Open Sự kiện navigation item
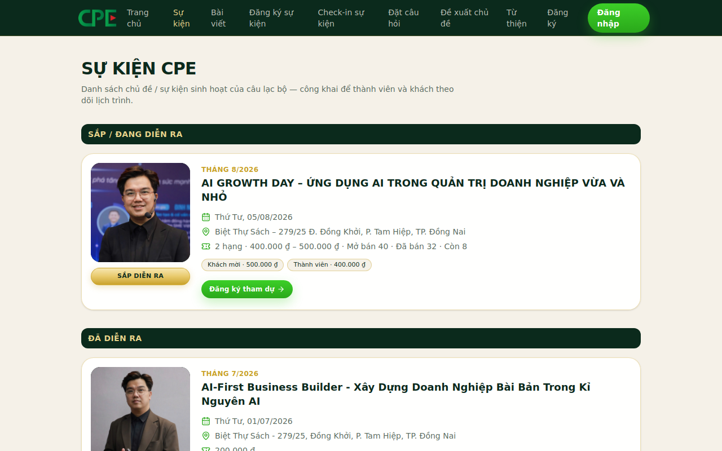 pyautogui.click(x=182, y=18)
